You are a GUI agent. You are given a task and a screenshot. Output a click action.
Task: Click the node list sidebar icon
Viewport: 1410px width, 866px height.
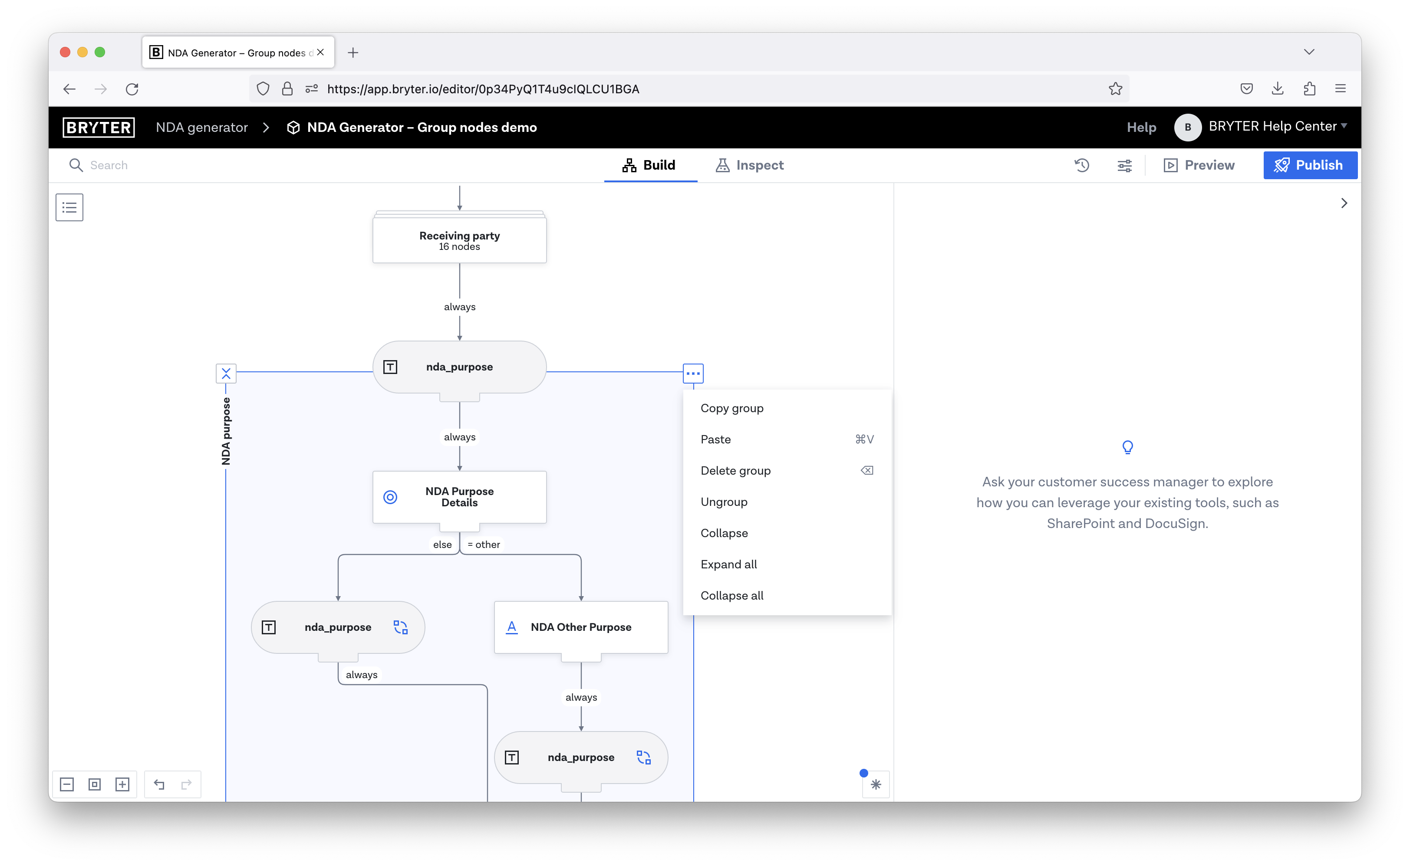point(70,207)
